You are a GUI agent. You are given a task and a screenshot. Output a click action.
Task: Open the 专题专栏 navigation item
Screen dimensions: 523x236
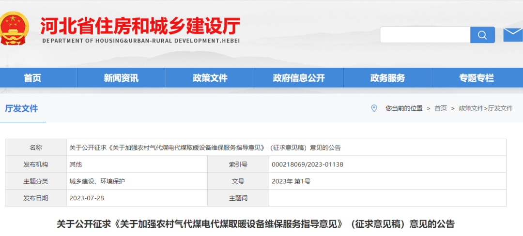point(477,78)
